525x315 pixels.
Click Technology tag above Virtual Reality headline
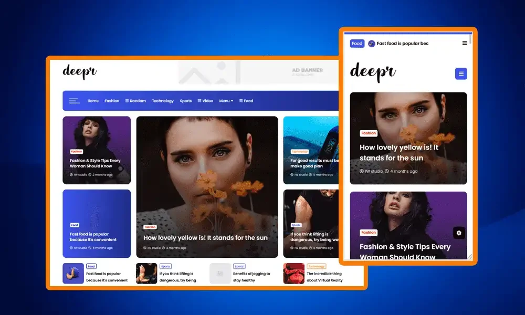tap(316, 266)
